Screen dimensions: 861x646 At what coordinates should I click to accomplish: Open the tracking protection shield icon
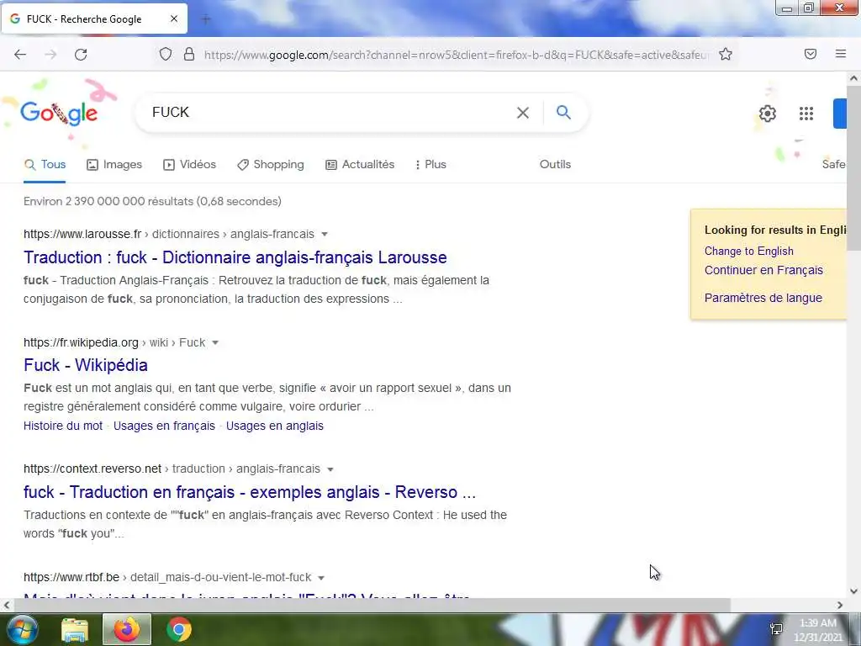166,54
